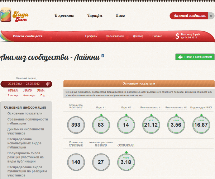Click the Вовлеченность К1 circle showing 21.12
The height and width of the screenshot is (179, 215).
[150, 124]
